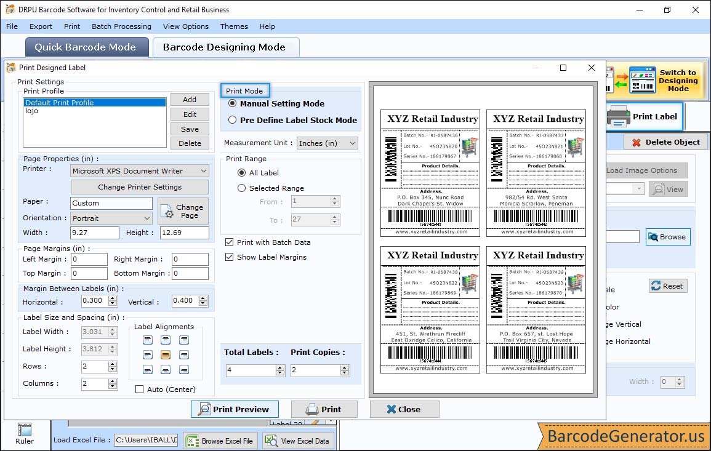Click the red X Delete Object icon
Screen dimensions: 711x451
point(636,142)
